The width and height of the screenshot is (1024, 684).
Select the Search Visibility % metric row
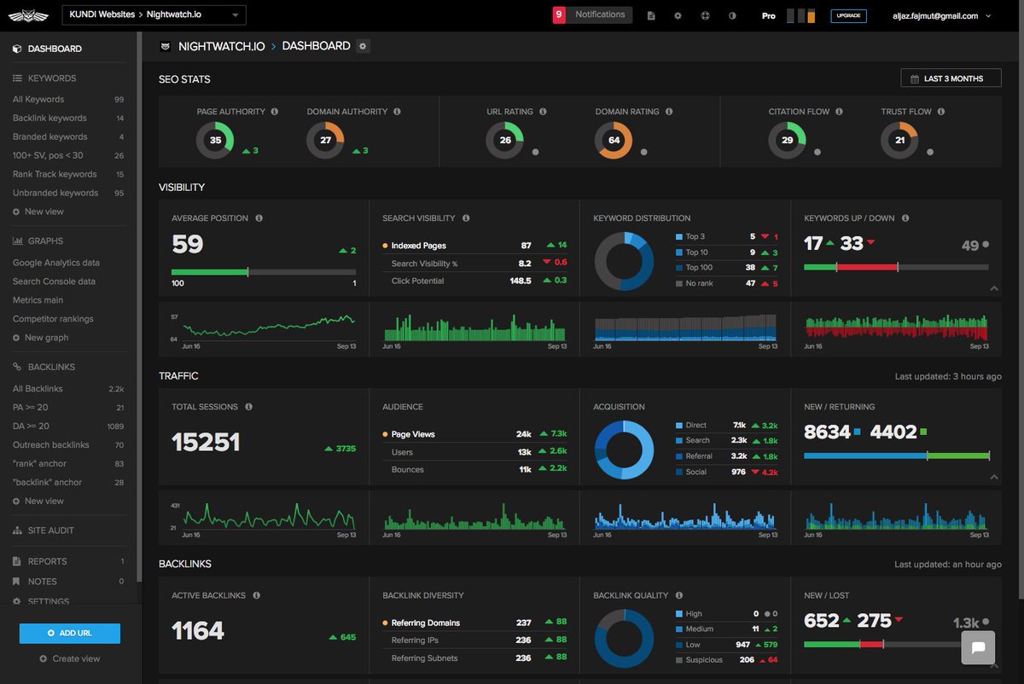[x=474, y=264]
